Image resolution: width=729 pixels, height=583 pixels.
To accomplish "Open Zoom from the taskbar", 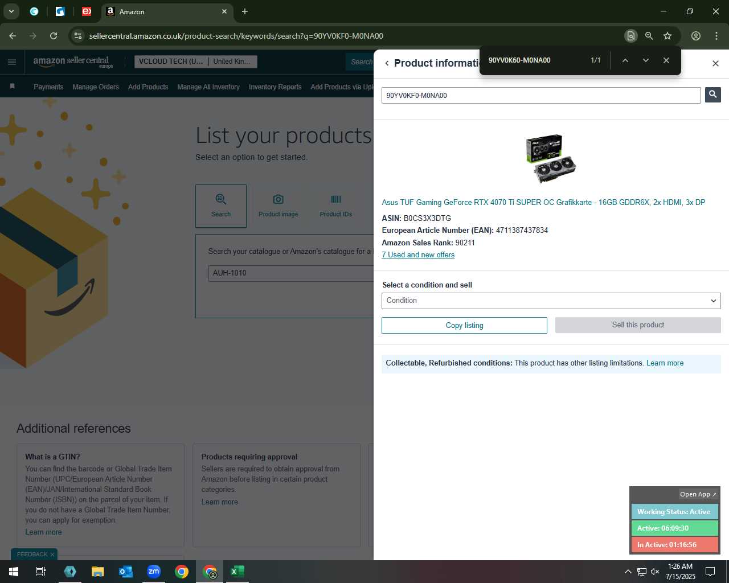I will click(x=154, y=572).
